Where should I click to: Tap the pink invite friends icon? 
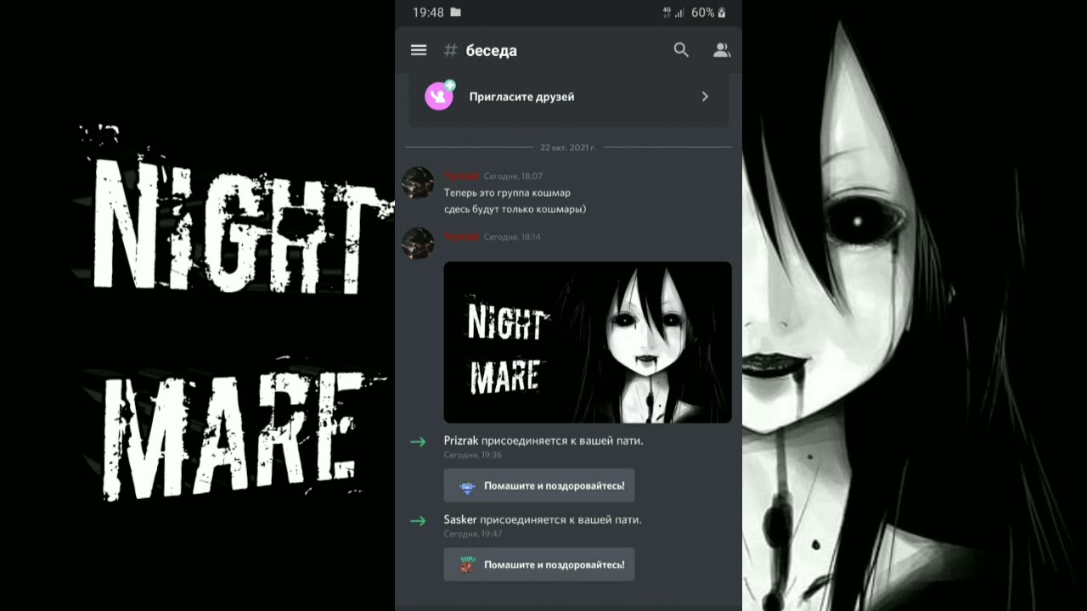click(439, 96)
